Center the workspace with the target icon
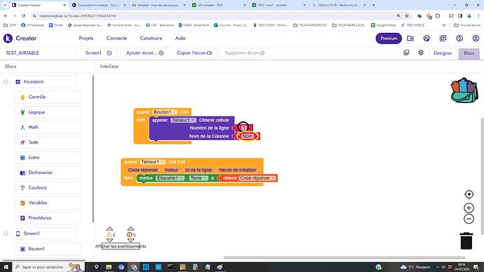The image size is (484, 272). tap(469, 194)
